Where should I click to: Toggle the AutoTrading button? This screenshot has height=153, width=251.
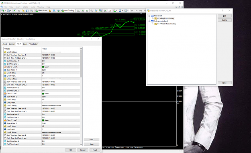68,11
